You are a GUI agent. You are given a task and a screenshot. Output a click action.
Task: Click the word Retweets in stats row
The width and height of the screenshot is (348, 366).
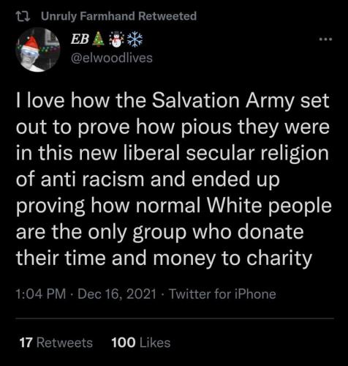(64, 343)
